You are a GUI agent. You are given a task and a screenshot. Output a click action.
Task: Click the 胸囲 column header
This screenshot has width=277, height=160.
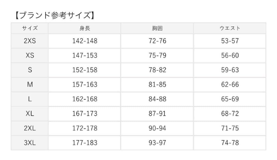point(157,28)
